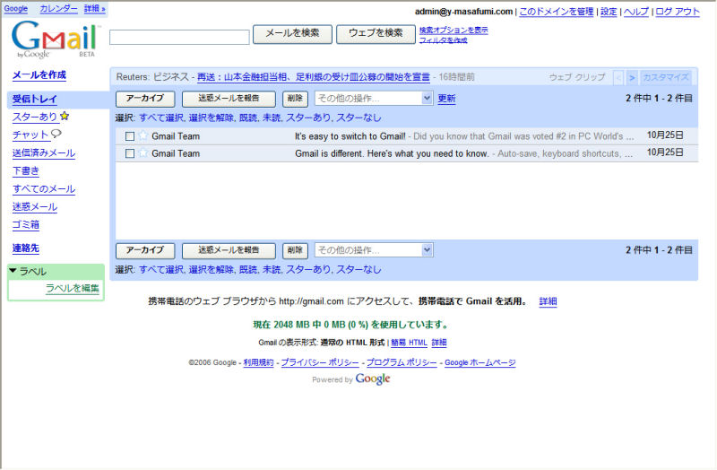Collapse the ラベル panel triangle
This screenshot has height=470, width=717.
[13, 271]
